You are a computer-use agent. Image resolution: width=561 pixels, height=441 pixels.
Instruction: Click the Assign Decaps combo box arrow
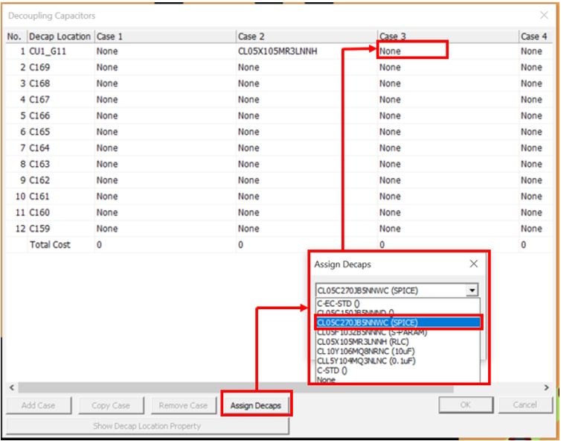pyautogui.click(x=471, y=291)
